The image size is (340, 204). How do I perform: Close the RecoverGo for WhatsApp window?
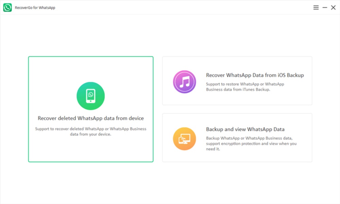coord(333,7)
